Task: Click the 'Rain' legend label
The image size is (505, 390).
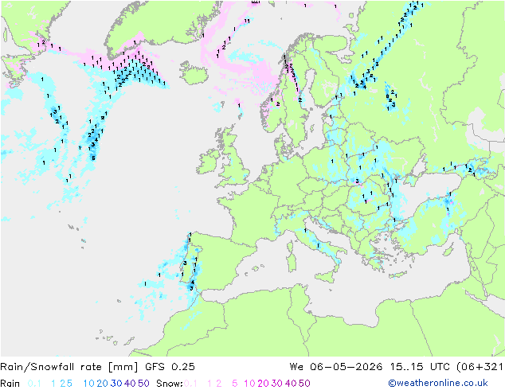Action: [10, 384]
